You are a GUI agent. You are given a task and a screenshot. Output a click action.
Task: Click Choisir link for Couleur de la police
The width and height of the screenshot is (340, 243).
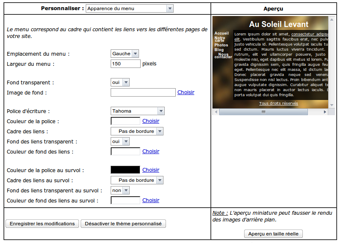click(x=151, y=121)
